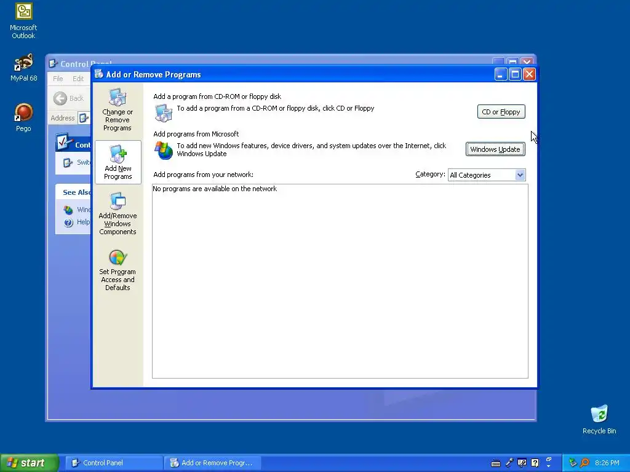Select 'No programs are available on the network'
The image size is (630, 472).
(x=215, y=189)
